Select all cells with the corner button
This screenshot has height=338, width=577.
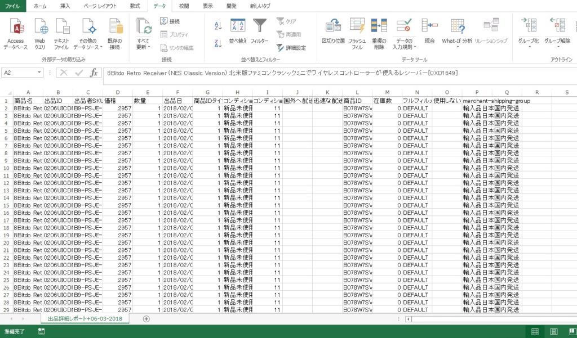coord(7,93)
